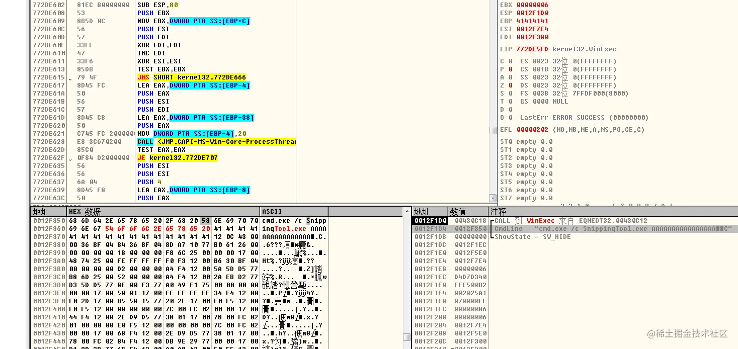Viewport: 738px width, 349px height.
Task: Select EFL value 00000202
Action: [x=532, y=130]
